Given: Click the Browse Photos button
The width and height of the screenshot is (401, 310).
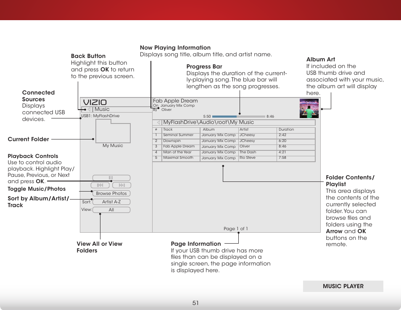Looking at the screenshot, I should 111,193.
